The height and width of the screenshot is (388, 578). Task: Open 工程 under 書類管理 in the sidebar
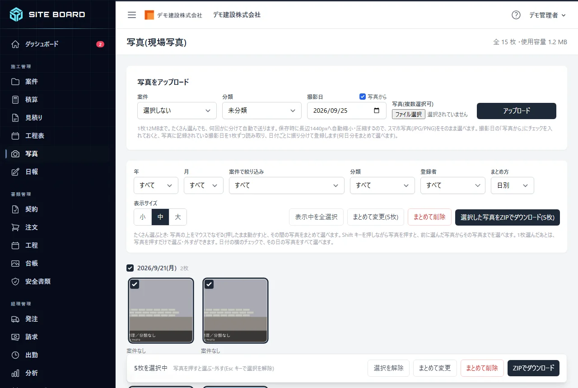pos(58,245)
